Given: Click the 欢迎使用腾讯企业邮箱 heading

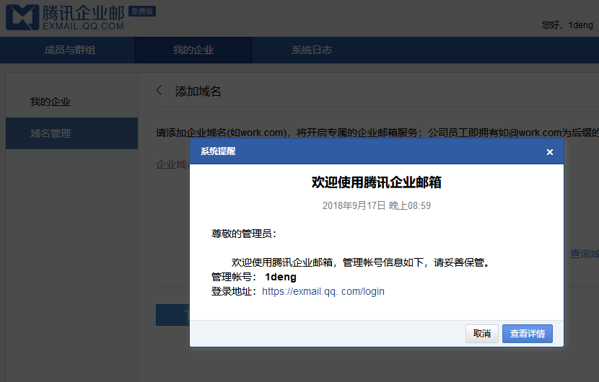Looking at the screenshot, I should click(x=377, y=182).
